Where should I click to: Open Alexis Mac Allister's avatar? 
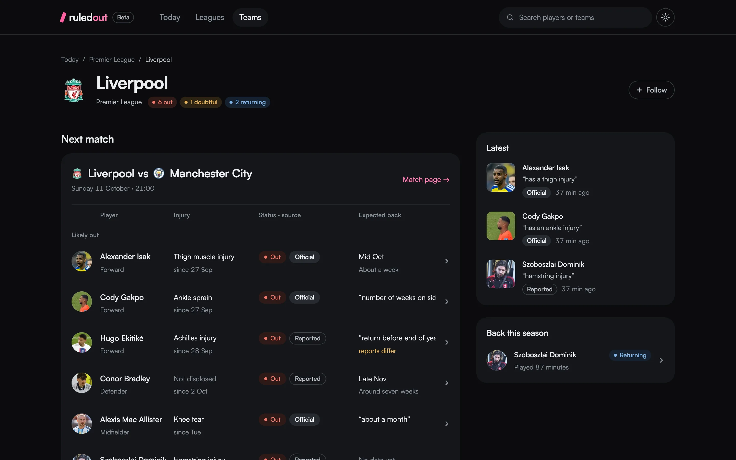82,423
